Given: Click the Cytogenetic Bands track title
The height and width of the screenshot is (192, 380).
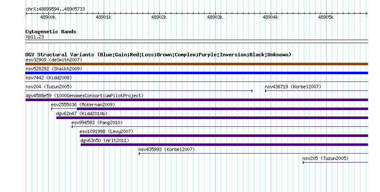Looking at the screenshot, I should [51, 32].
